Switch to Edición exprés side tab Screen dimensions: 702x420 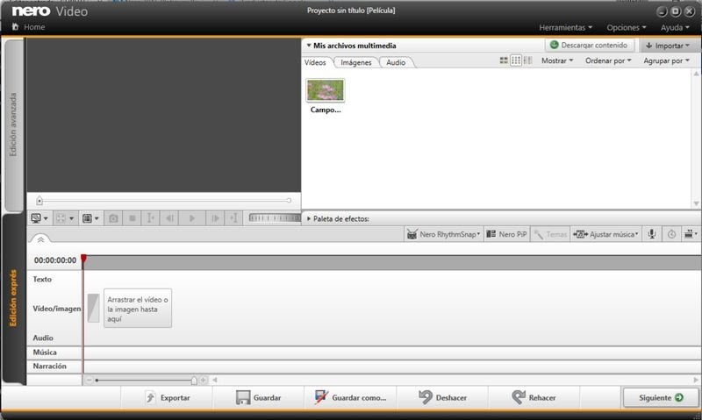13,298
